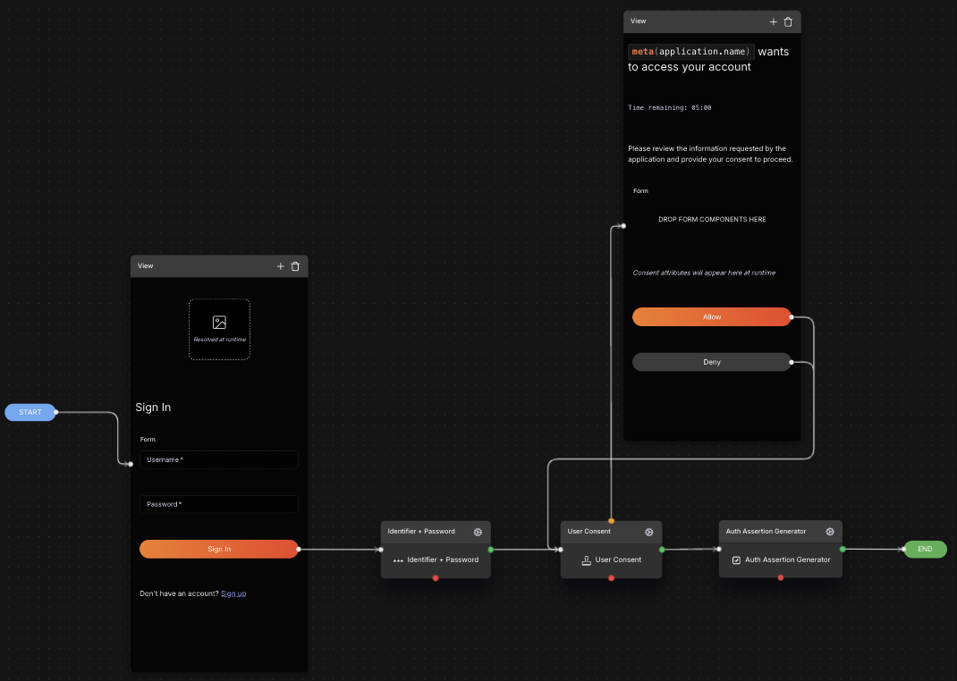Click the image placeholder resolved at runtime
Screen dimensions: 957x681
[220, 329]
